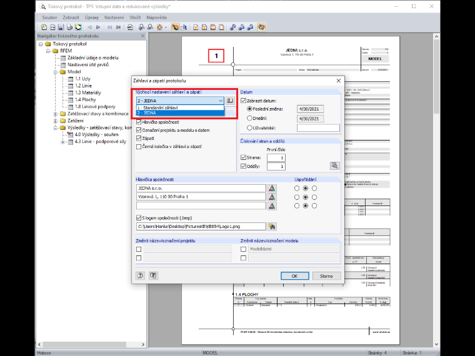
Task: Click the numbering preview magnifier icon
Action: pos(335,166)
